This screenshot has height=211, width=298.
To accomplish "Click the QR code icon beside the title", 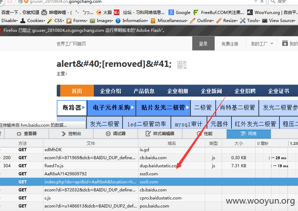I will pyautogui.click(x=182, y=65).
